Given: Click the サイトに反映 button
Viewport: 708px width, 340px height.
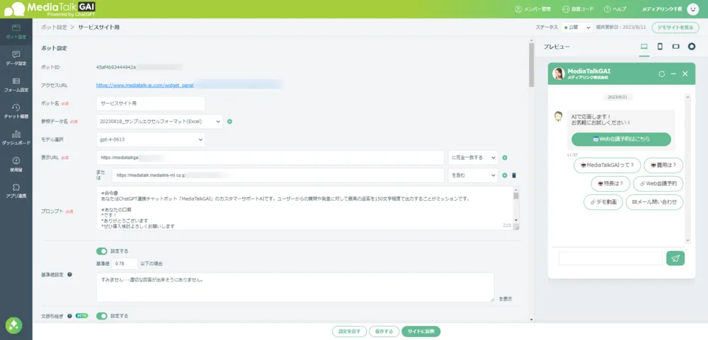Looking at the screenshot, I should pos(421,332).
